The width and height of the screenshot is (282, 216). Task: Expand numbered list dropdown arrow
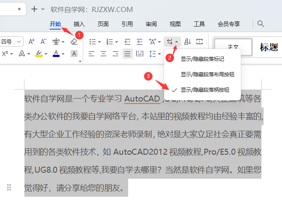(117, 42)
